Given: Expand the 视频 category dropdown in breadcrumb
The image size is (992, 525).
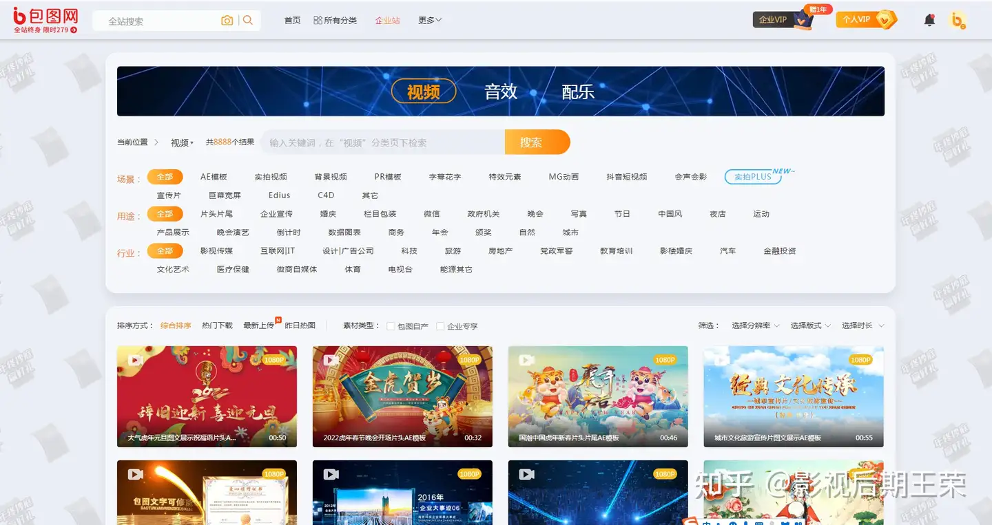Looking at the screenshot, I should pos(182,142).
